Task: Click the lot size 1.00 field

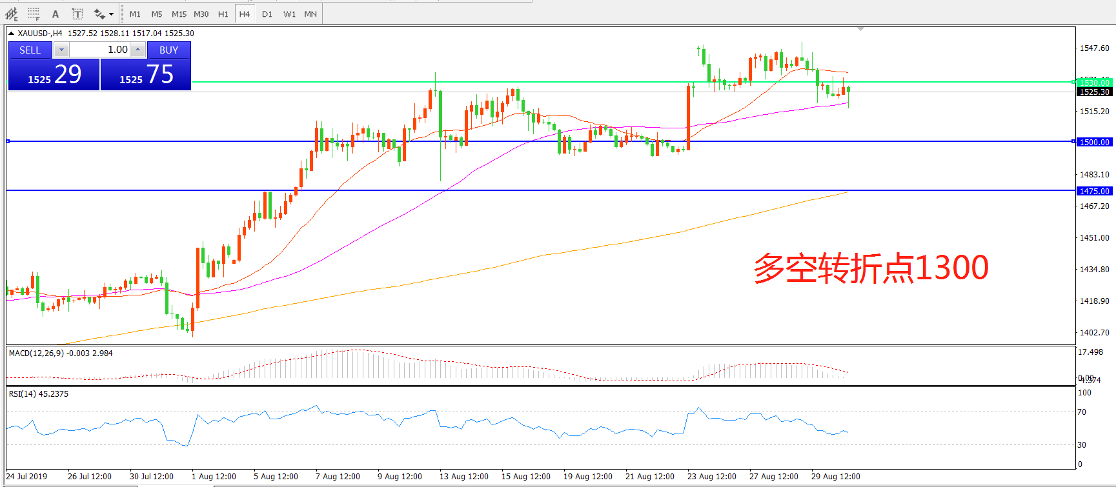Action: point(99,50)
